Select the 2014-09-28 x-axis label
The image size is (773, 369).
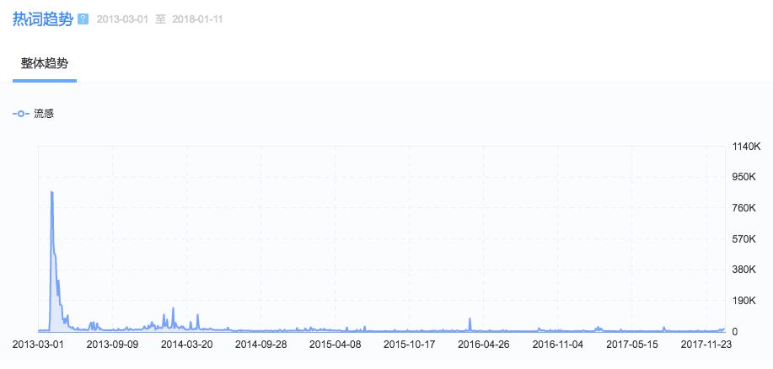[x=260, y=345]
